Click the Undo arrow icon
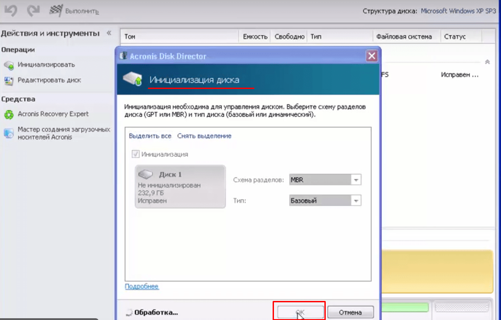501x320 pixels. click(x=11, y=11)
